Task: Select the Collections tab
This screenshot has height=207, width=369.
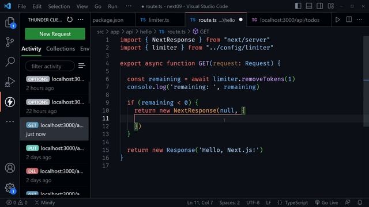Action: point(61,49)
